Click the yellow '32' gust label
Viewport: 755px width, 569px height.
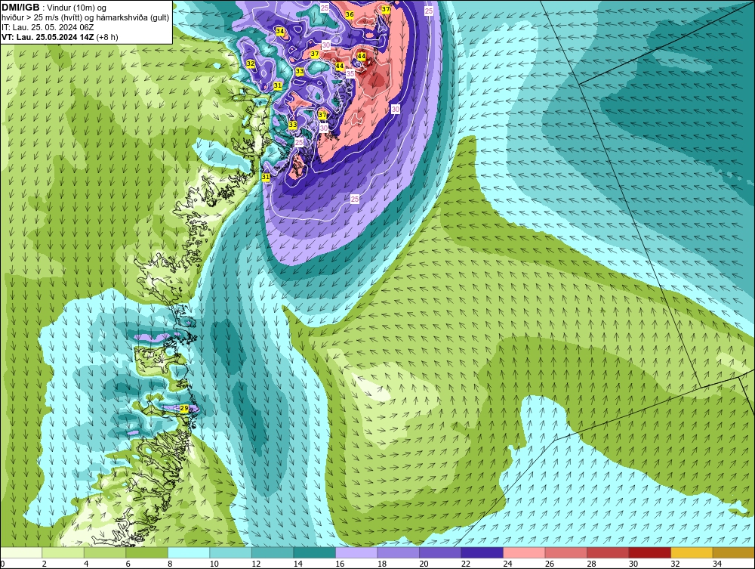[251, 63]
